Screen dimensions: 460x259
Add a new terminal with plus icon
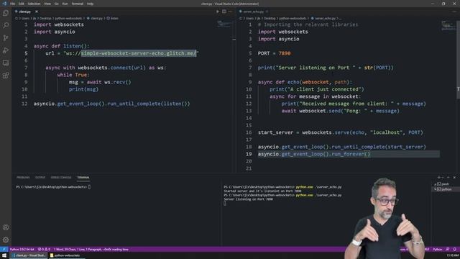coord(439,178)
